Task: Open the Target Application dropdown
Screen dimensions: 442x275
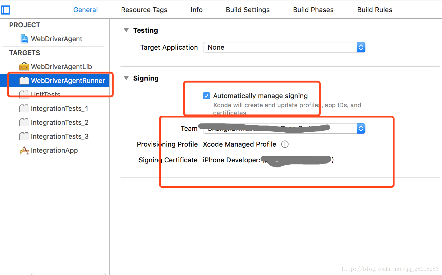Action: pyautogui.click(x=284, y=47)
